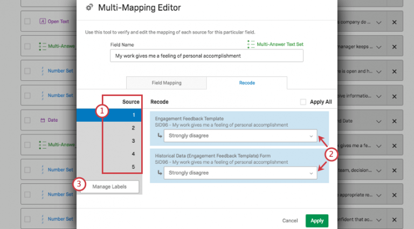414x229 pixels.
Task: Select the checkbox on the Date row
Action: pyautogui.click(x=27, y=120)
